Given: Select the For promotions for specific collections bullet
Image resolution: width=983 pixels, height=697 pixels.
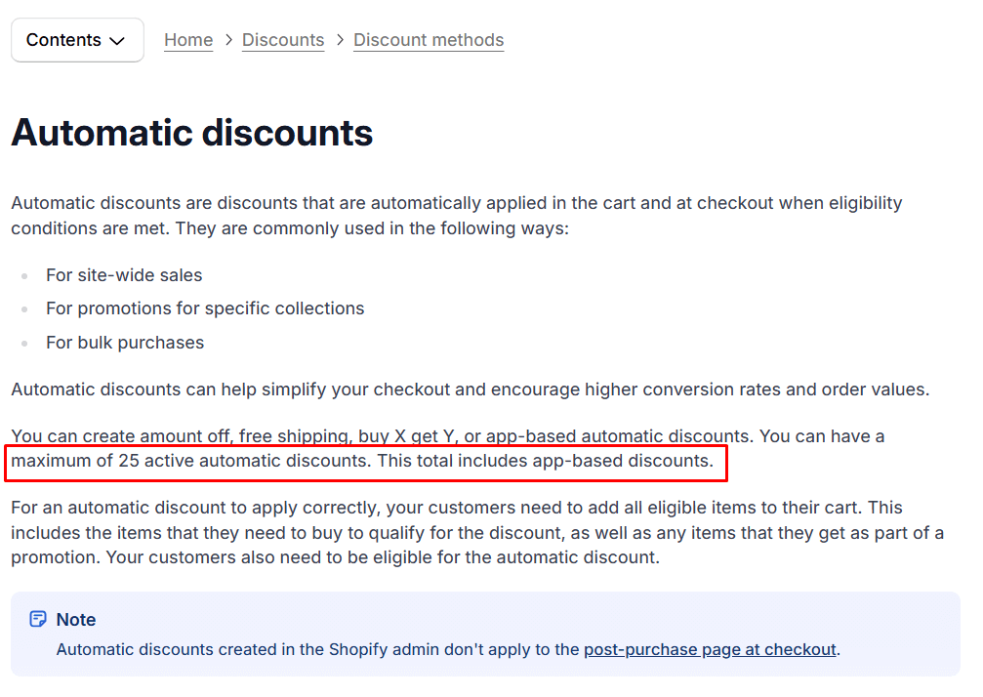Looking at the screenshot, I should click(x=205, y=308).
